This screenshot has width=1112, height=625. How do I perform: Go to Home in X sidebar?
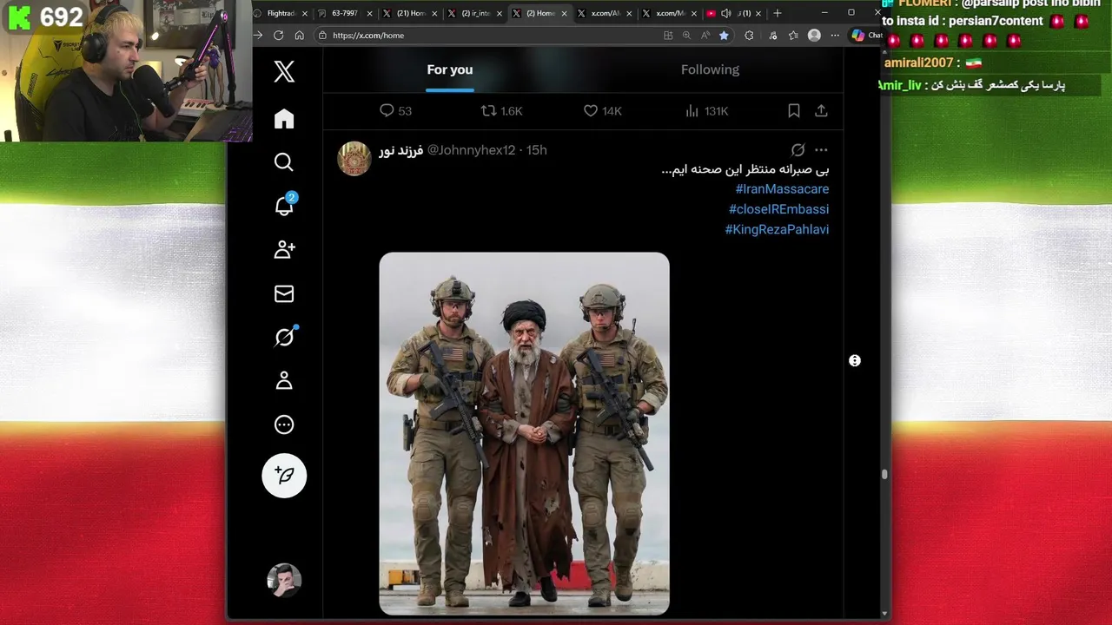click(284, 119)
